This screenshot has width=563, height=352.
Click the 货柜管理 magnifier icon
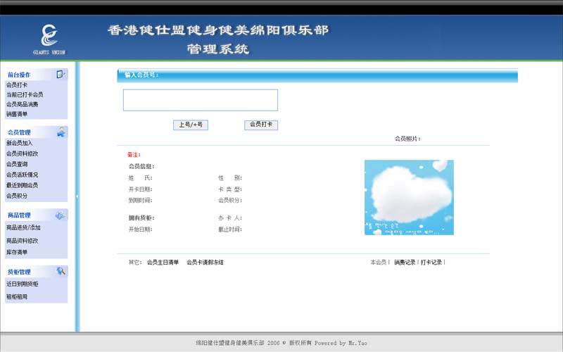click(x=61, y=271)
